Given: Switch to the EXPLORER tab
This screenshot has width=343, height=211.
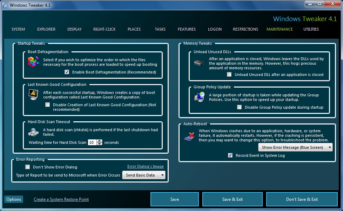Looking at the screenshot, I should click(46, 29).
